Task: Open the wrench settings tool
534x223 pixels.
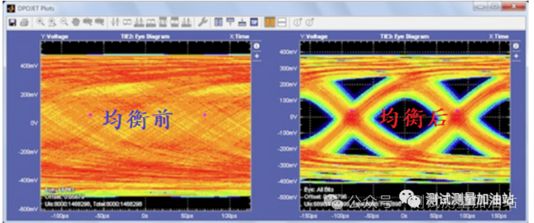Action: [202, 22]
